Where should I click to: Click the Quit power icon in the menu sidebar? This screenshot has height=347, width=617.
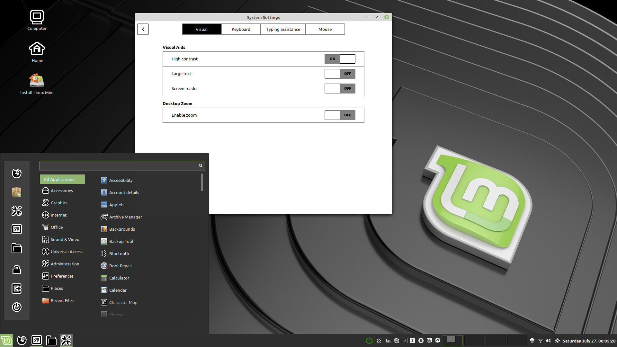pos(17,307)
